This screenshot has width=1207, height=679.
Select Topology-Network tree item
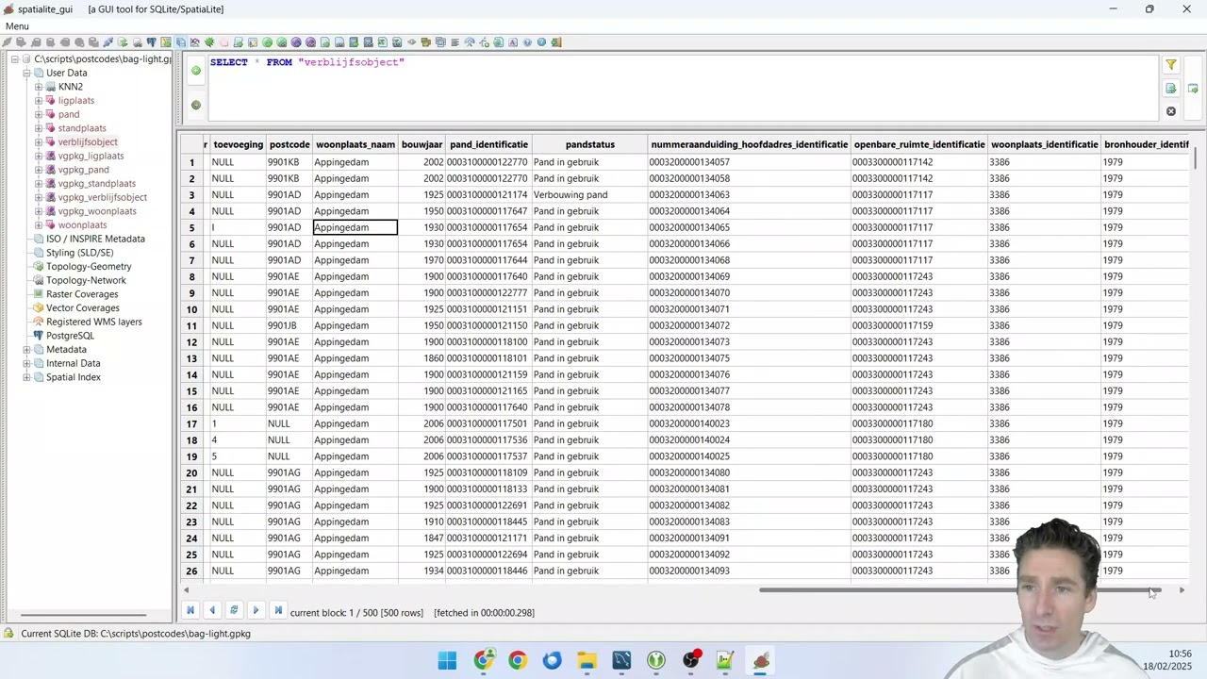[86, 280]
